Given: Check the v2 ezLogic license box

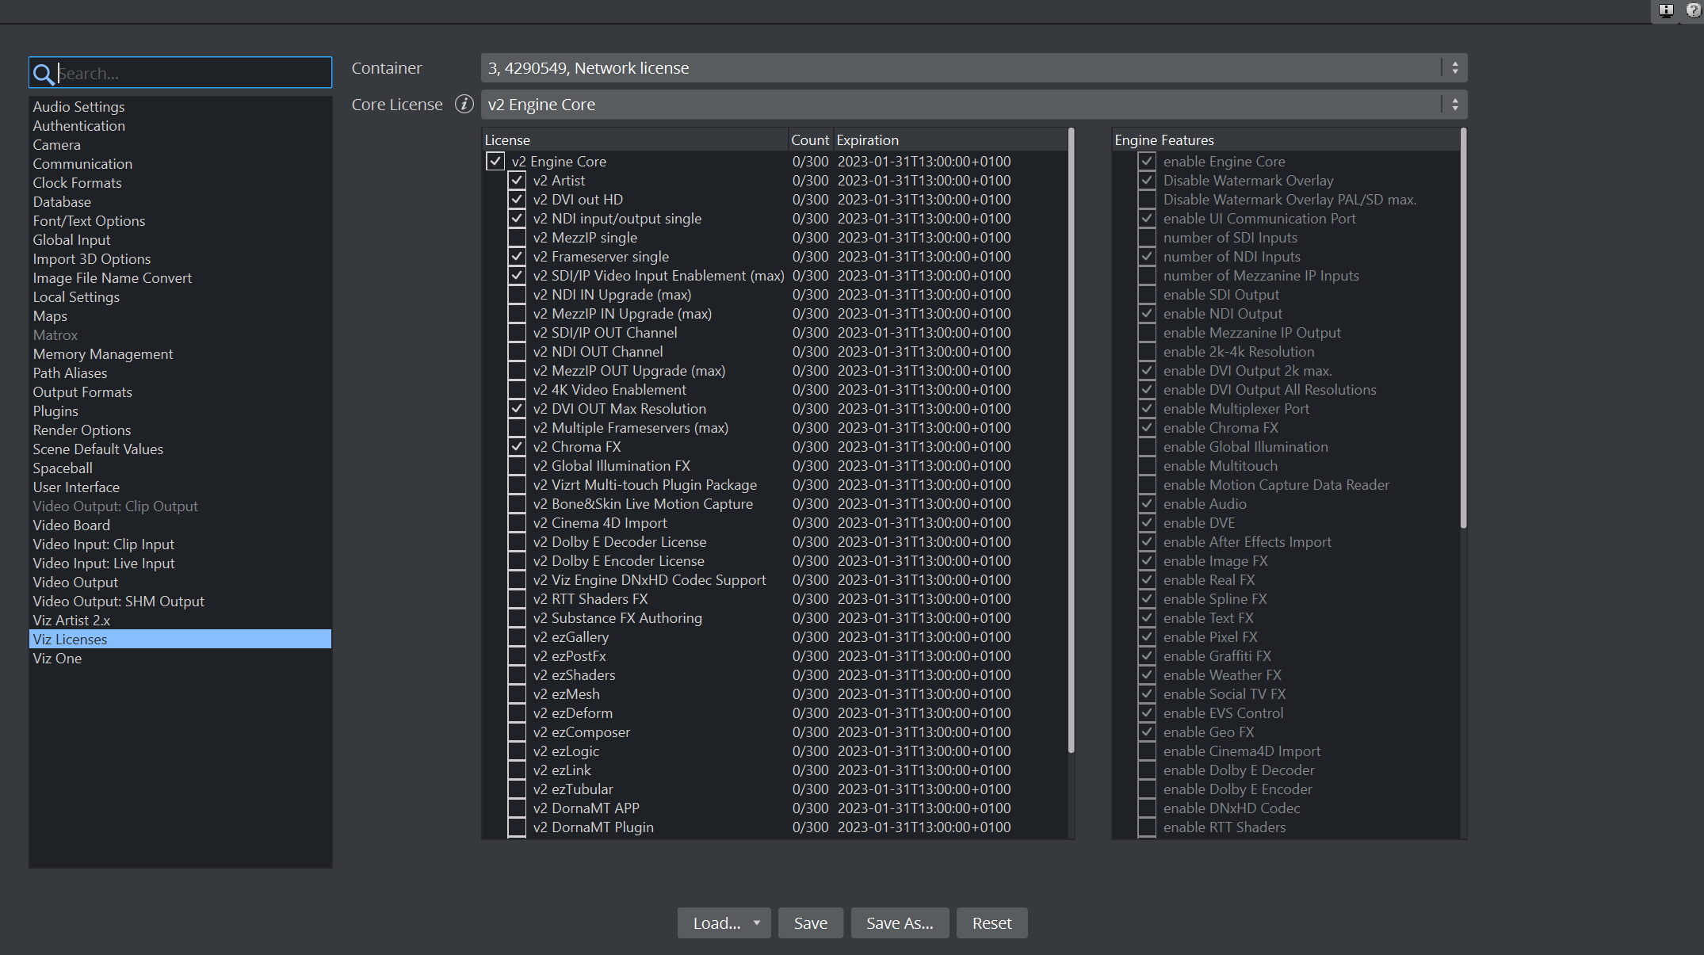Looking at the screenshot, I should pyautogui.click(x=517, y=751).
